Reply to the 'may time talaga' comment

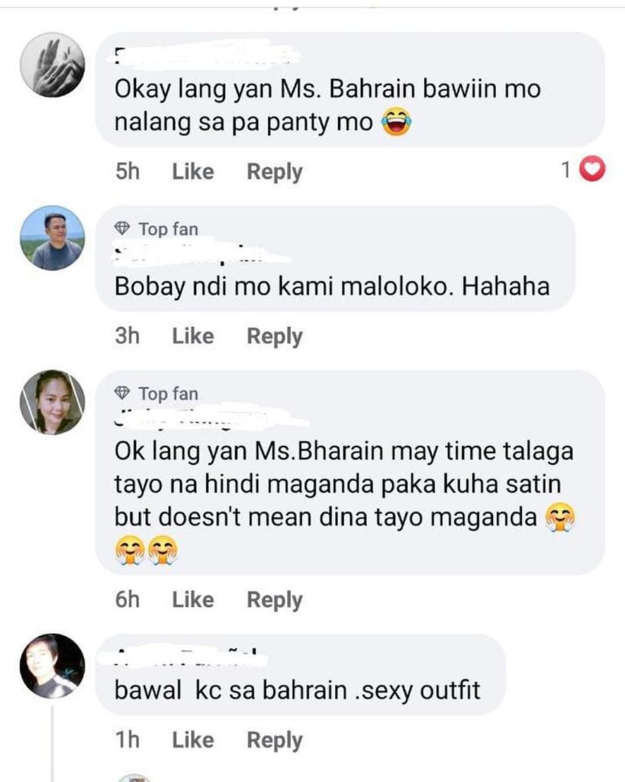click(x=274, y=600)
